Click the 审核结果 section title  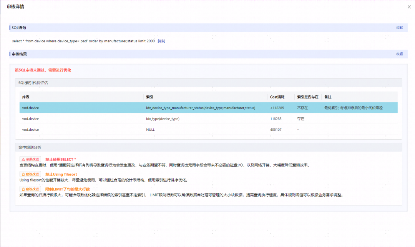point(19,54)
